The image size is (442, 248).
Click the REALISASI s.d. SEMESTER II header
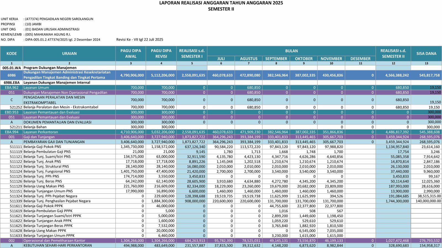click(x=393, y=54)
